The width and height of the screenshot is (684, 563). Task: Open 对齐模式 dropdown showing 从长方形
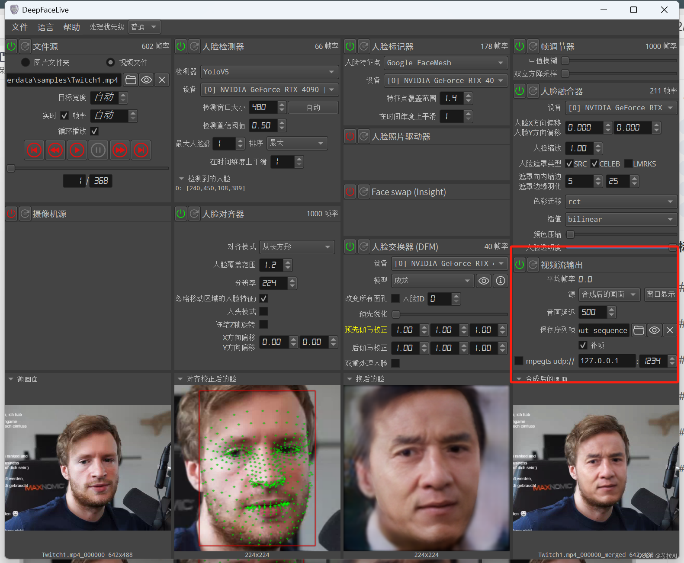click(x=297, y=246)
